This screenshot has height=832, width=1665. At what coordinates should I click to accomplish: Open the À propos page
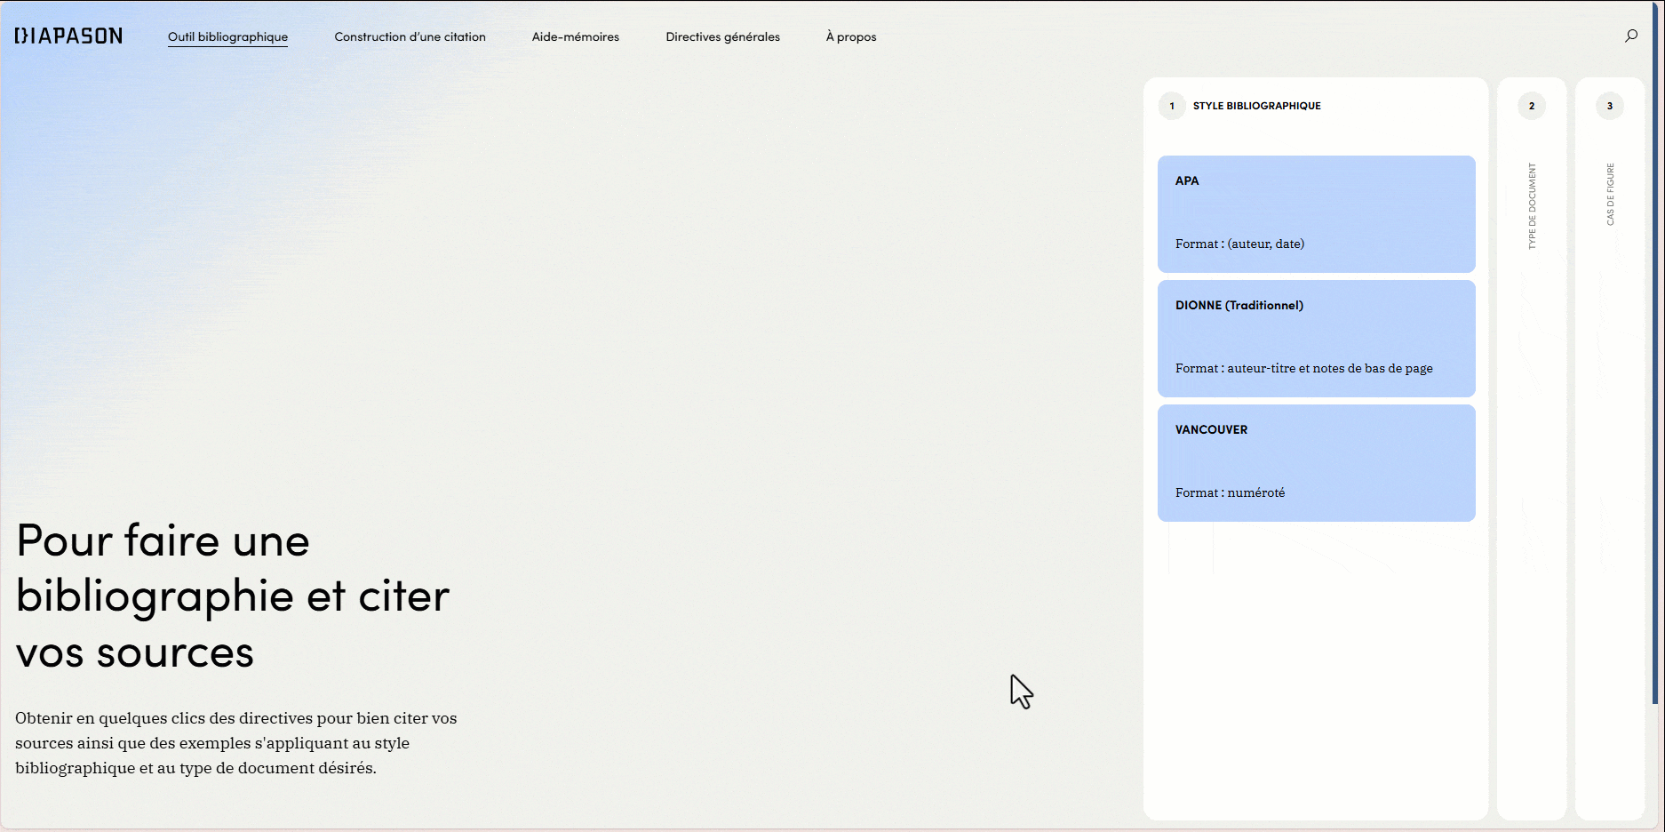coord(851,36)
